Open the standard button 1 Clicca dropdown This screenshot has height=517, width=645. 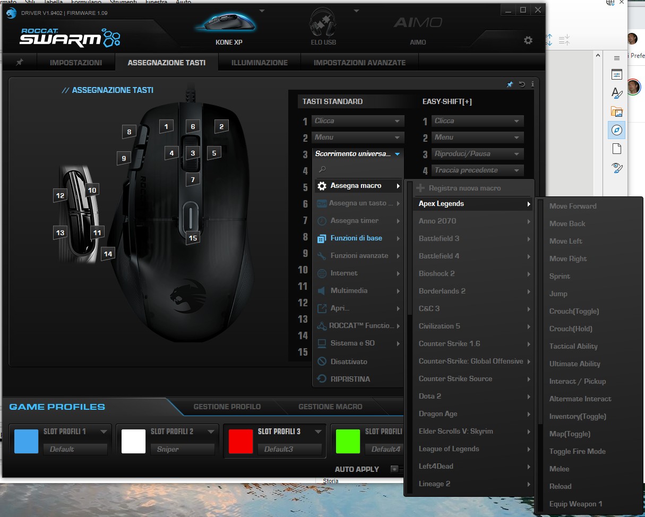(x=358, y=121)
